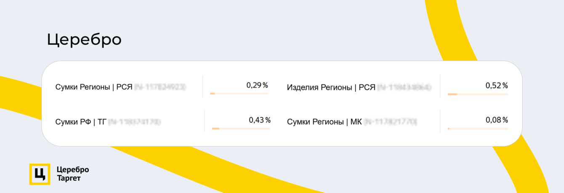Click the large Церебро heading

coord(84,40)
